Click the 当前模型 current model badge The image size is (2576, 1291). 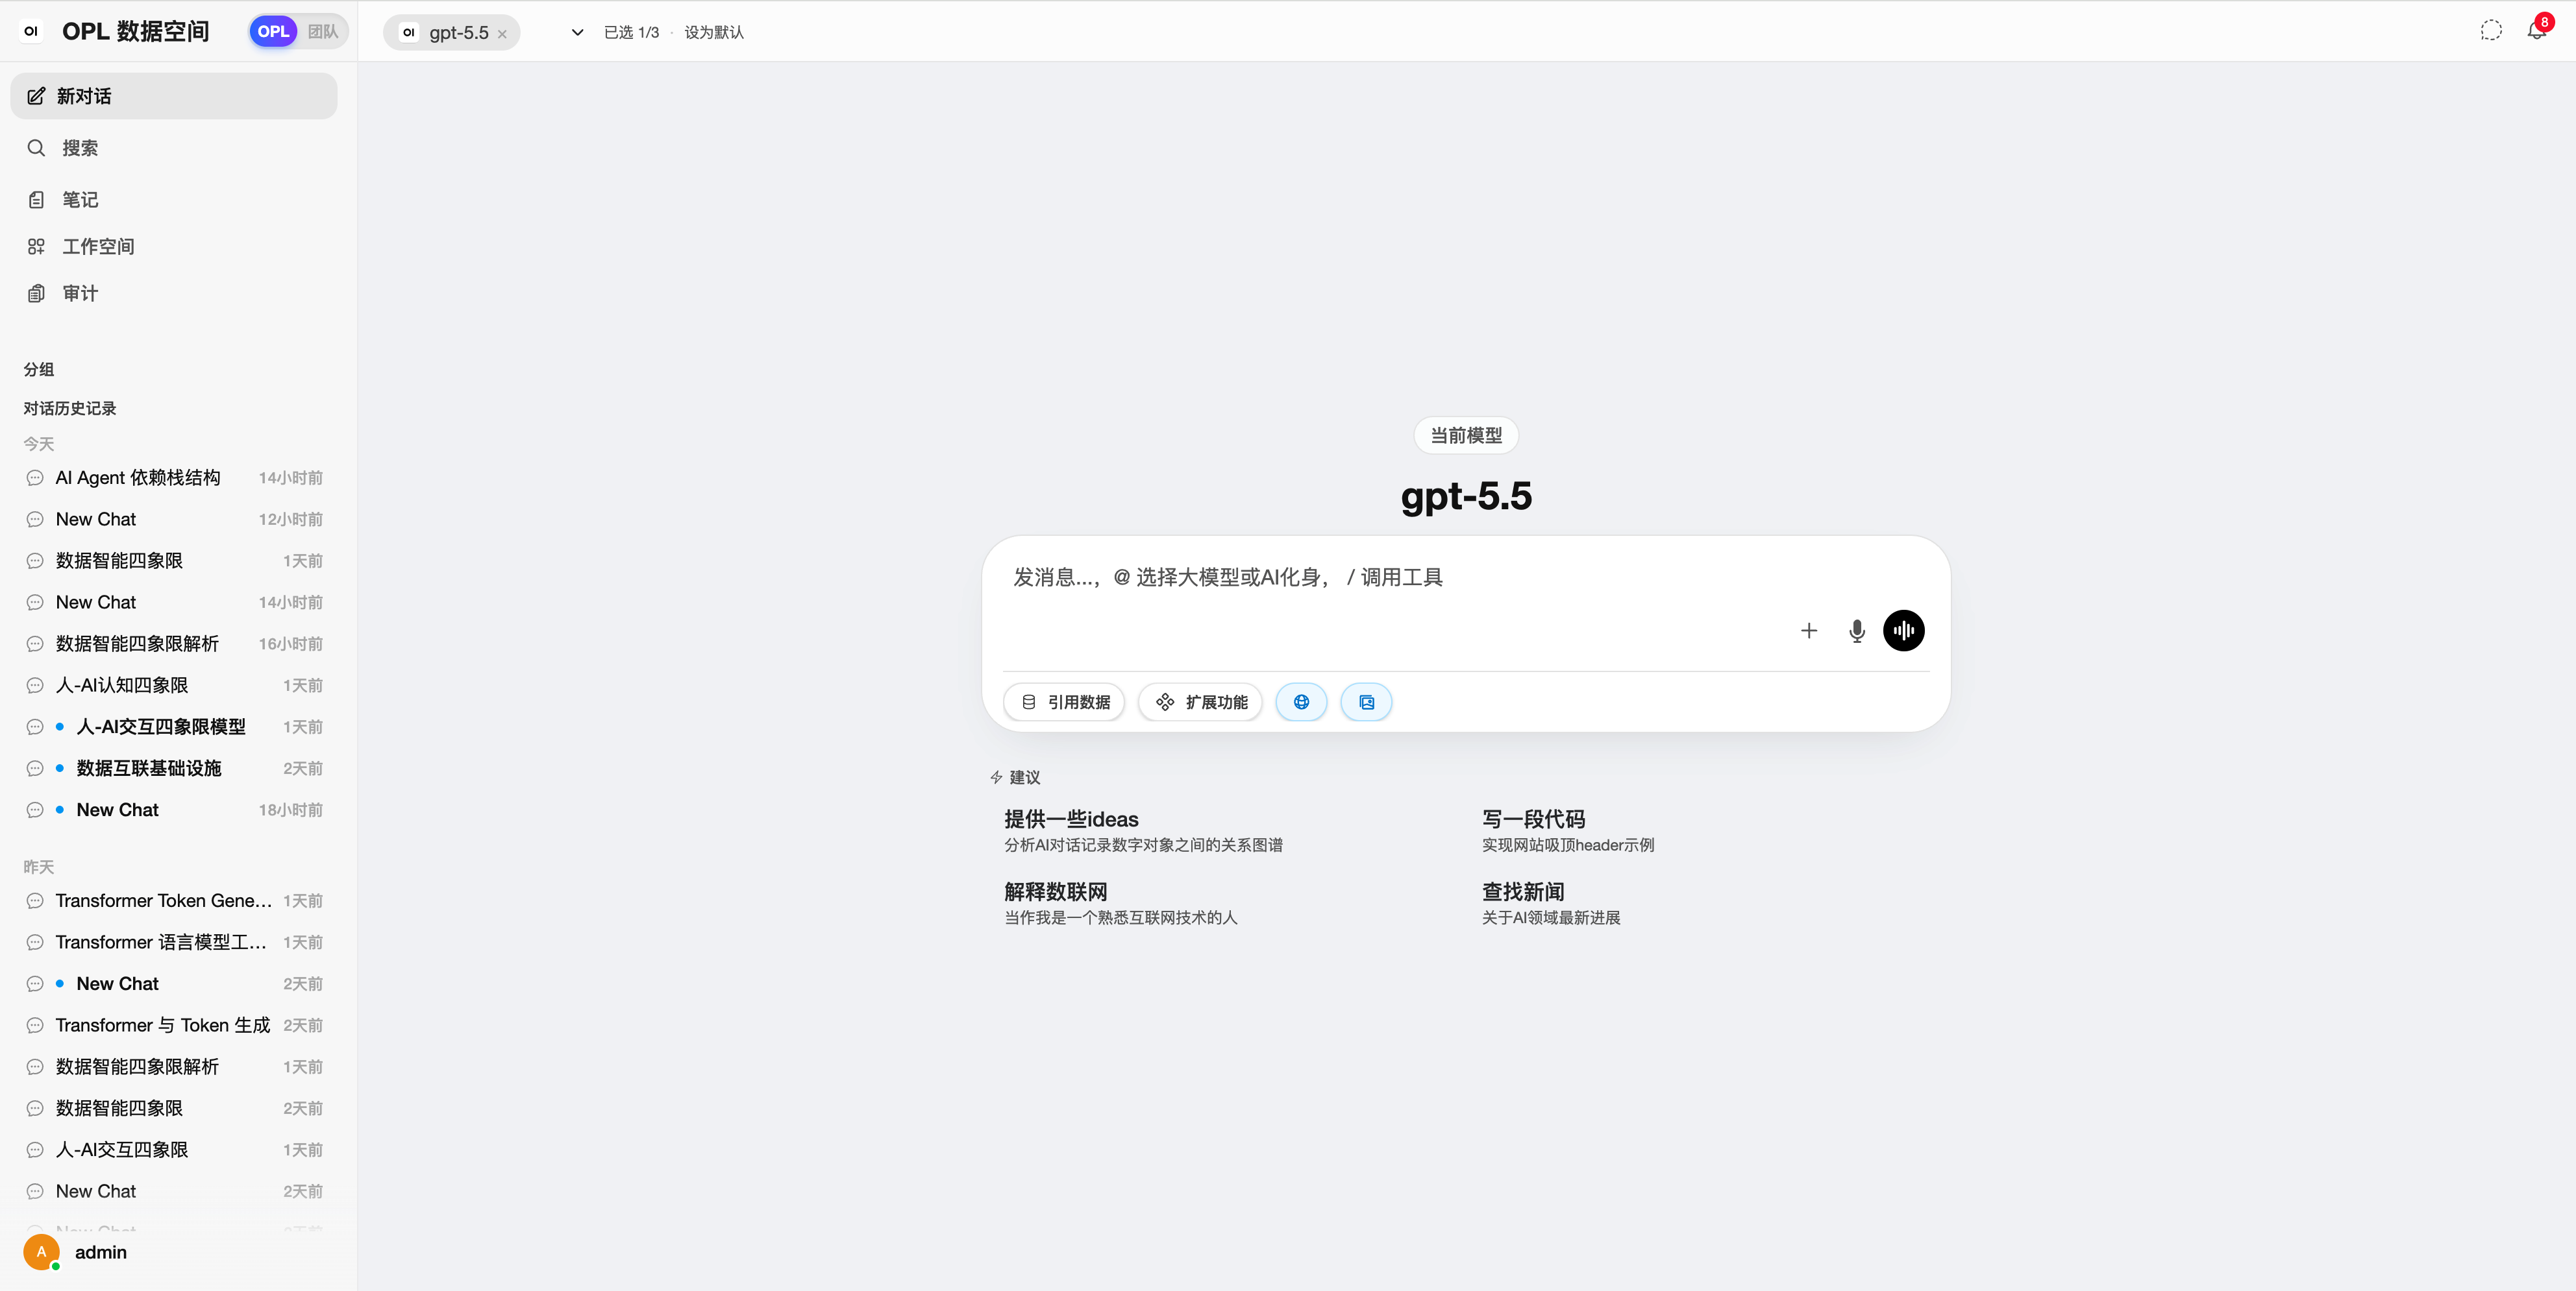(1465, 436)
